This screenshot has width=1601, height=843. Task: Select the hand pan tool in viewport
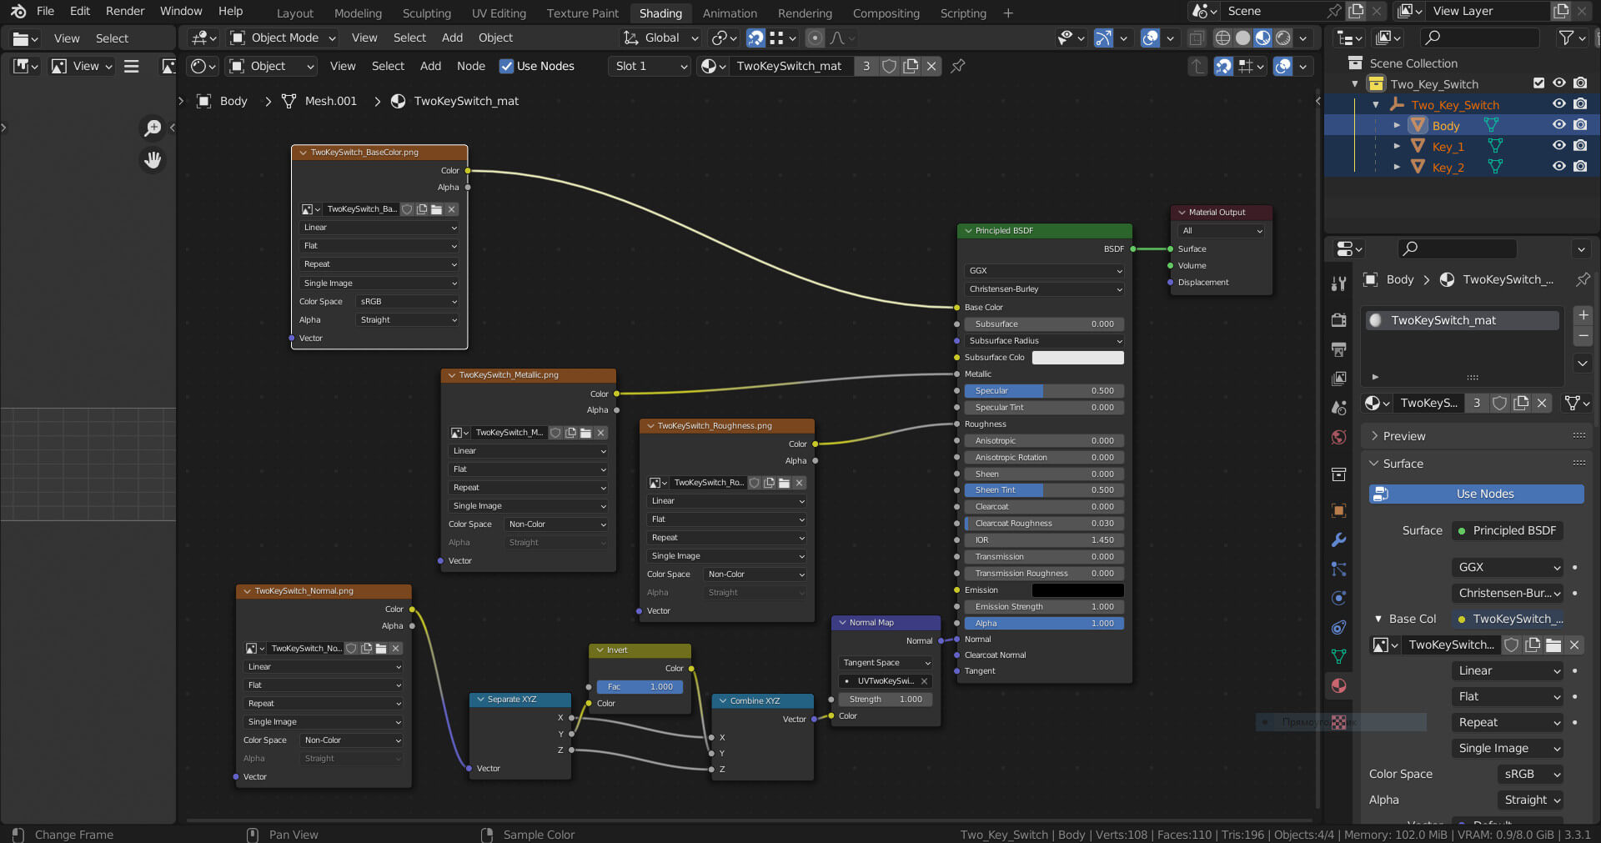pos(153,160)
